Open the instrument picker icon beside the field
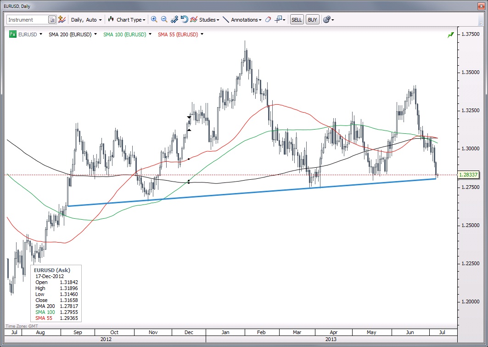488x347 pixels. pyautogui.click(x=52, y=20)
